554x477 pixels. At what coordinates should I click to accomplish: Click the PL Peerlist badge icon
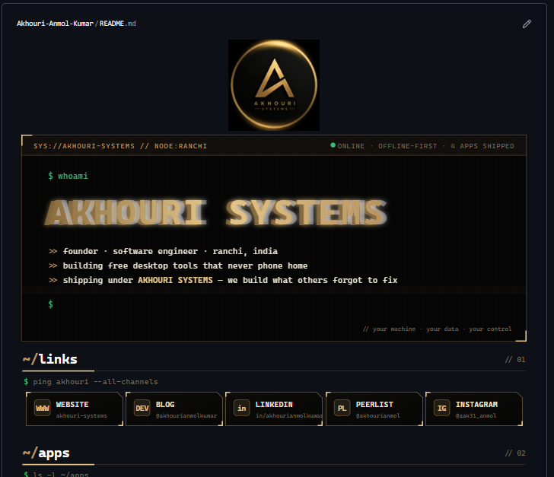click(x=342, y=408)
